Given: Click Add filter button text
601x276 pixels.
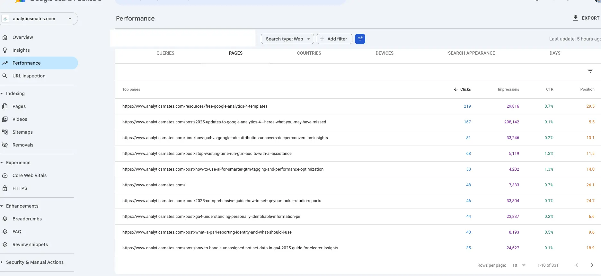Looking at the screenshot, I should click(337, 39).
